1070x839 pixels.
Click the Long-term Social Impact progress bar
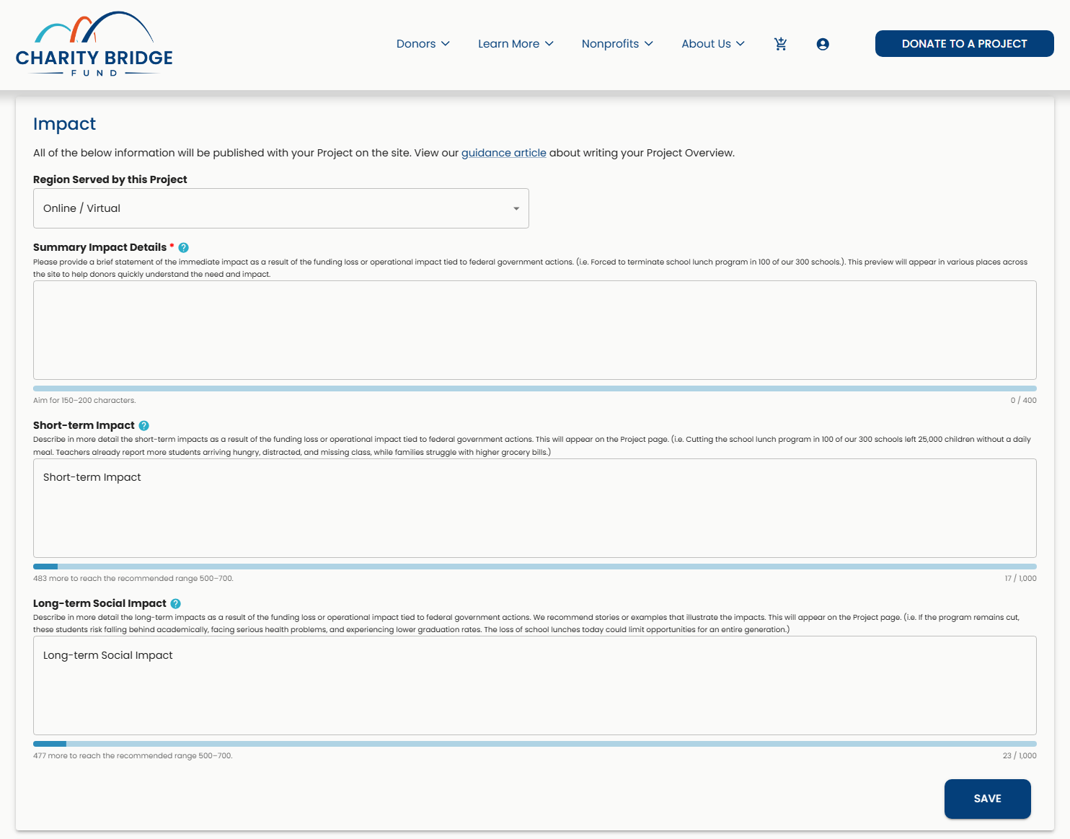point(535,744)
